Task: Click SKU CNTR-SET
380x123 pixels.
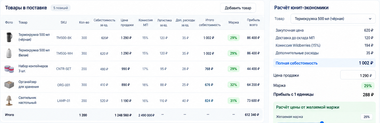Action: coord(64,69)
